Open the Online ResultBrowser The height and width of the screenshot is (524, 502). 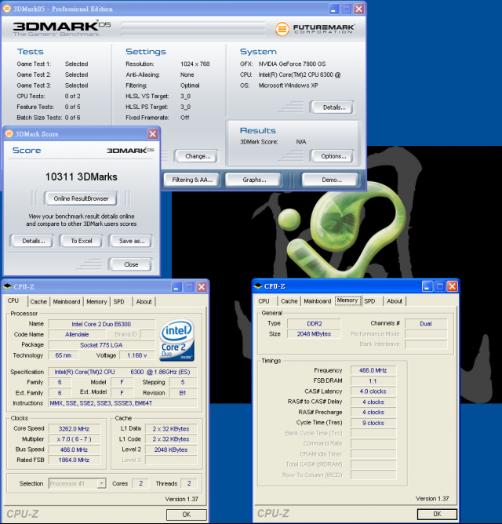tap(81, 198)
